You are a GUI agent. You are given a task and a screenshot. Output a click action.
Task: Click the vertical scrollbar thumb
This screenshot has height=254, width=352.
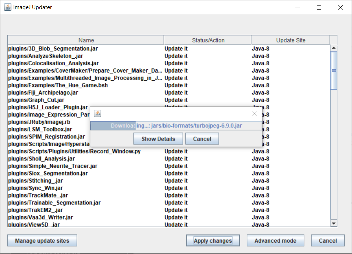click(334, 70)
